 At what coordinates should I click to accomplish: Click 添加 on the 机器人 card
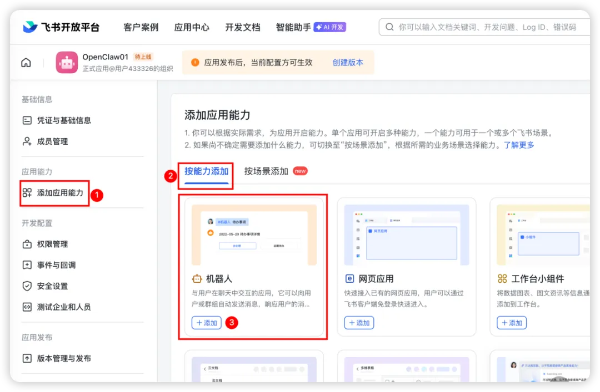tap(206, 322)
